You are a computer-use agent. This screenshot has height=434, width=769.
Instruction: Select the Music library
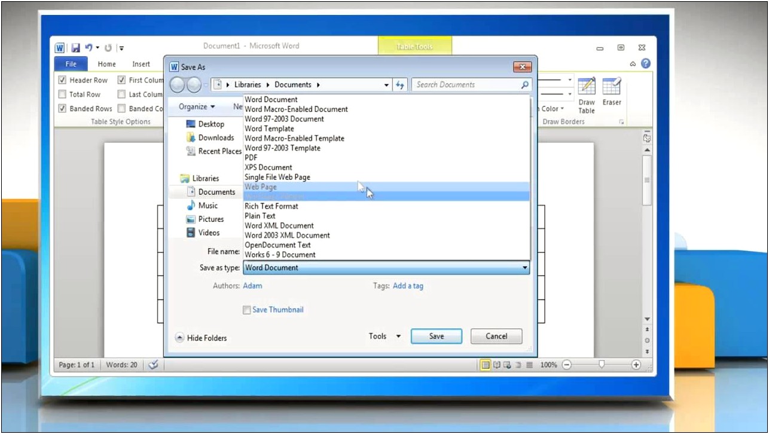coord(202,206)
